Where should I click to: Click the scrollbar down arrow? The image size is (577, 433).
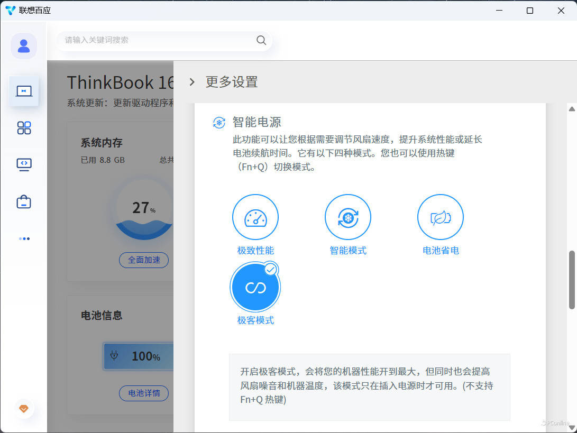(571, 426)
